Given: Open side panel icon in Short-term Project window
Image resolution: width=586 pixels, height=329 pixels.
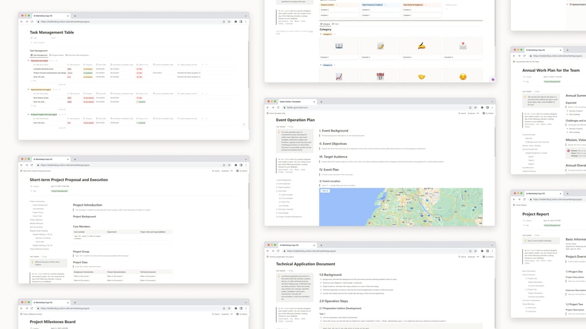Looking at the screenshot, I should pyautogui.click(x=241, y=165).
